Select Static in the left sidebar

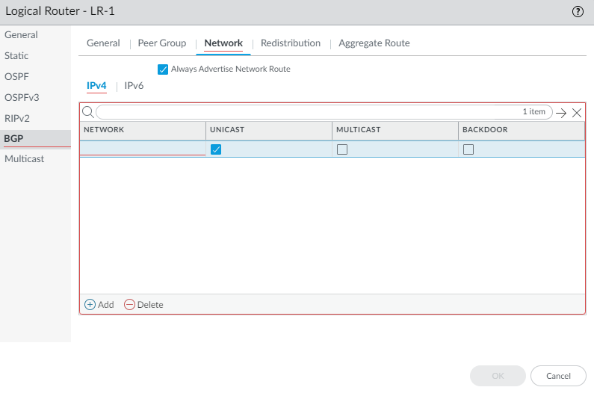(x=16, y=56)
